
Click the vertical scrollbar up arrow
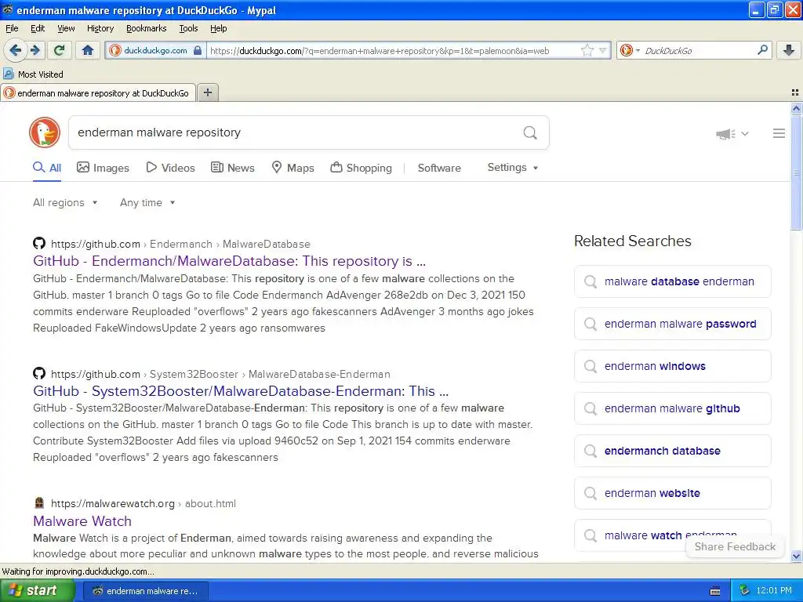(x=796, y=108)
